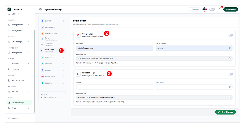Image resolution: width=245 pixels, height=128 pixels.
Task: Open Email Setup settings
Action: click(49, 44)
